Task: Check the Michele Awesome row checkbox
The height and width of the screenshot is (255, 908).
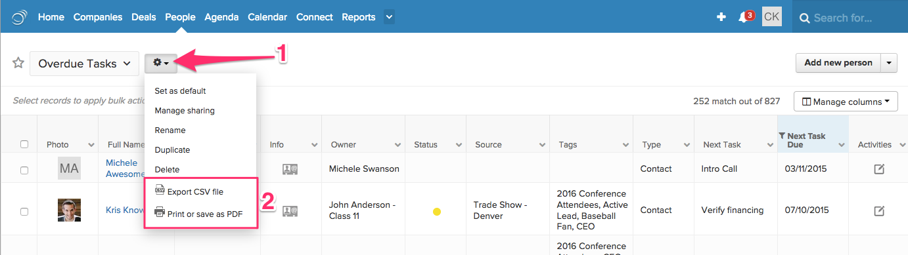Action: point(24,170)
